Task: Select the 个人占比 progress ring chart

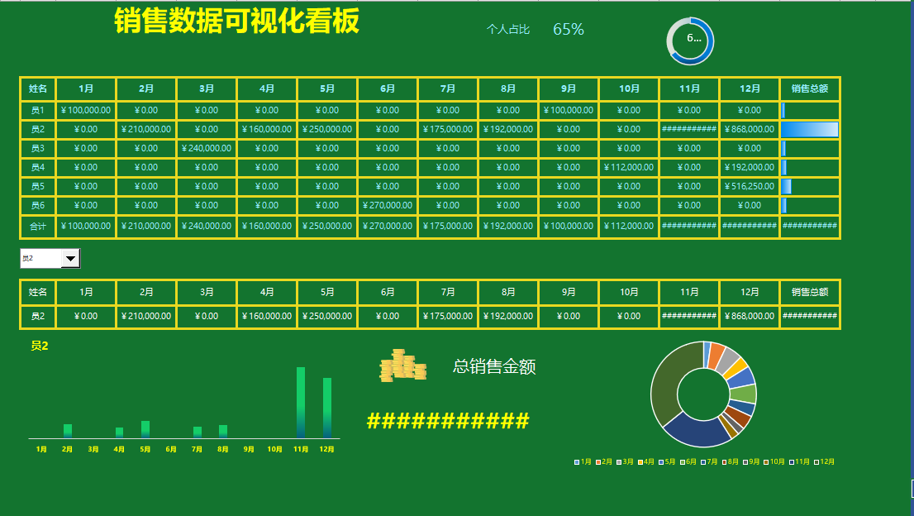Action: coord(690,41)
